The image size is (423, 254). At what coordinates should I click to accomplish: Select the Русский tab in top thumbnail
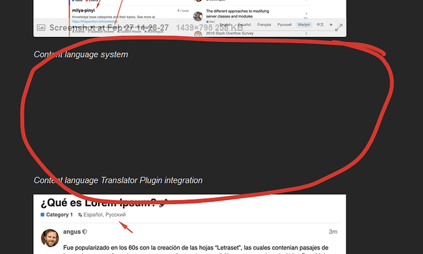point(284,25)
